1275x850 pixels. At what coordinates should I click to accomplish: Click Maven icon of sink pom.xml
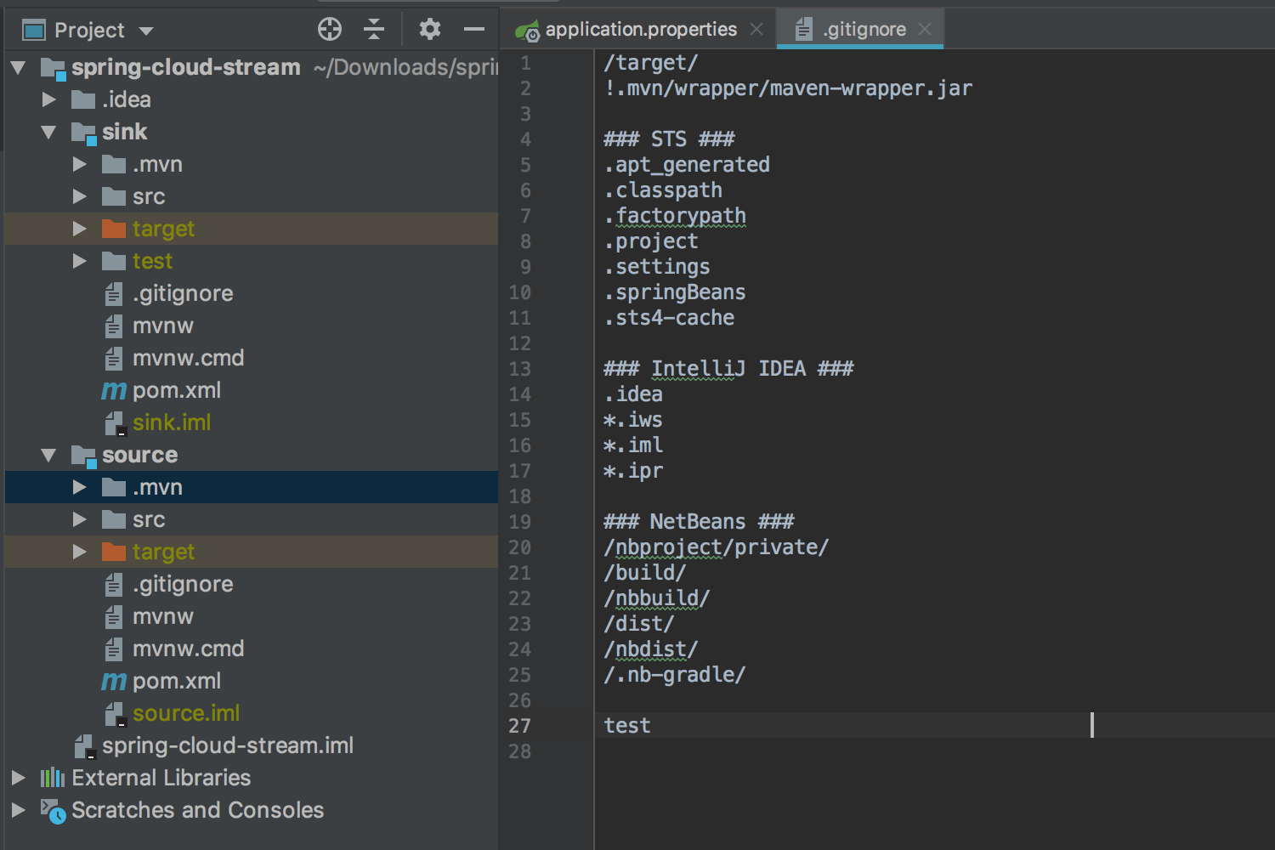(114, 391)
